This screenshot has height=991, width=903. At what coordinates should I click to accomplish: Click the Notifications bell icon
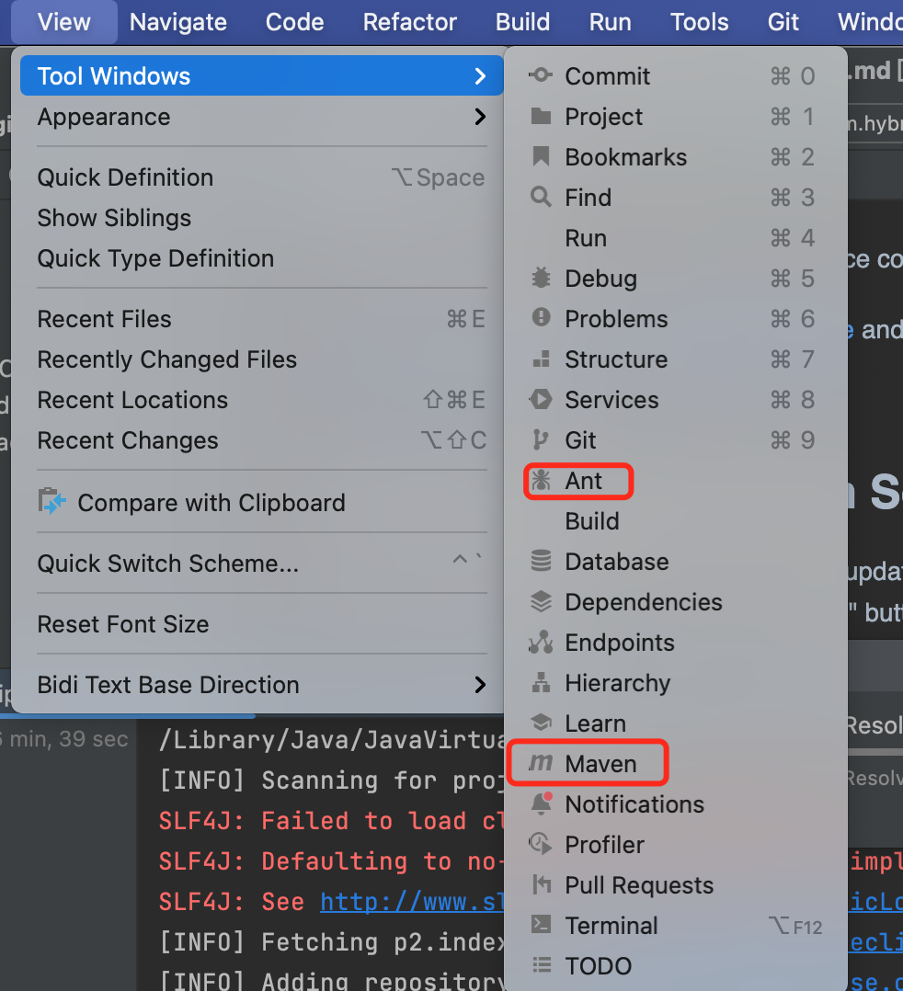541,804
